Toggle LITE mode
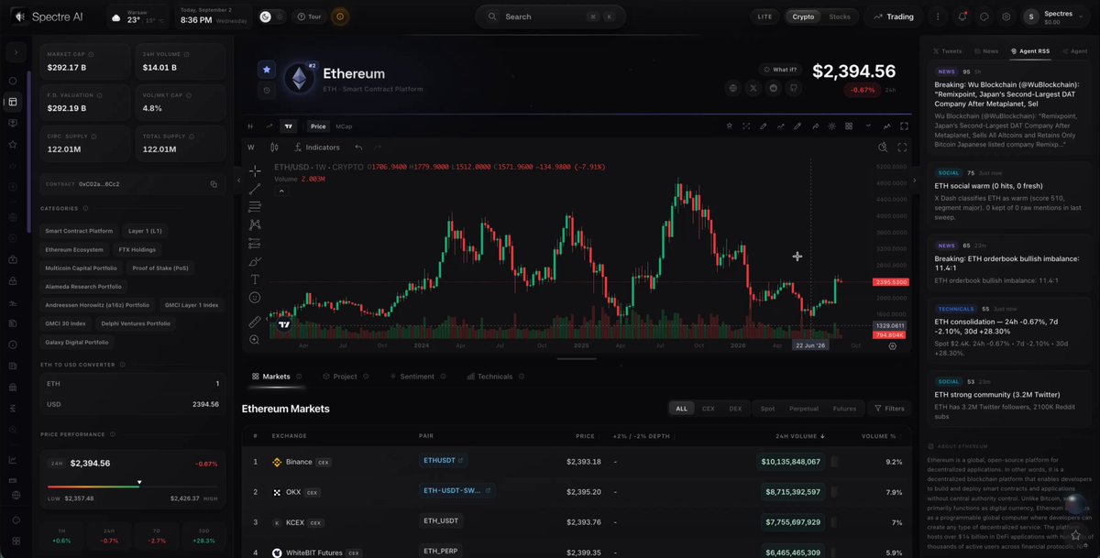Screen dimensions: 1100x558 764,16
